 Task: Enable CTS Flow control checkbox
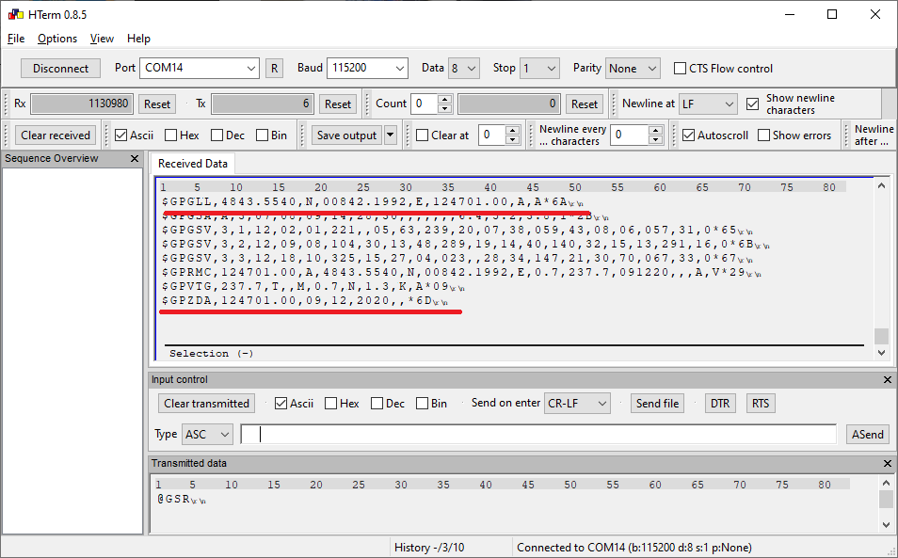click(681, 69)
